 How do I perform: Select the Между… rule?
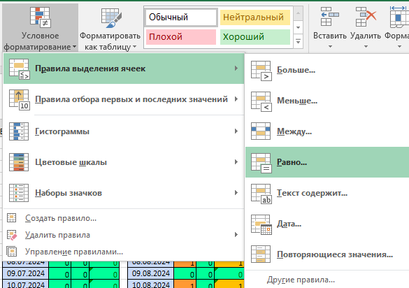[327, 131]
